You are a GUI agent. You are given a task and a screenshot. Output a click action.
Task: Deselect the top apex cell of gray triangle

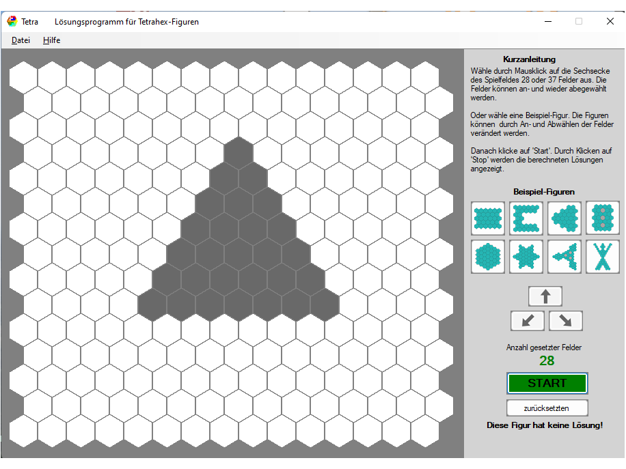click(x=239, y=154)
